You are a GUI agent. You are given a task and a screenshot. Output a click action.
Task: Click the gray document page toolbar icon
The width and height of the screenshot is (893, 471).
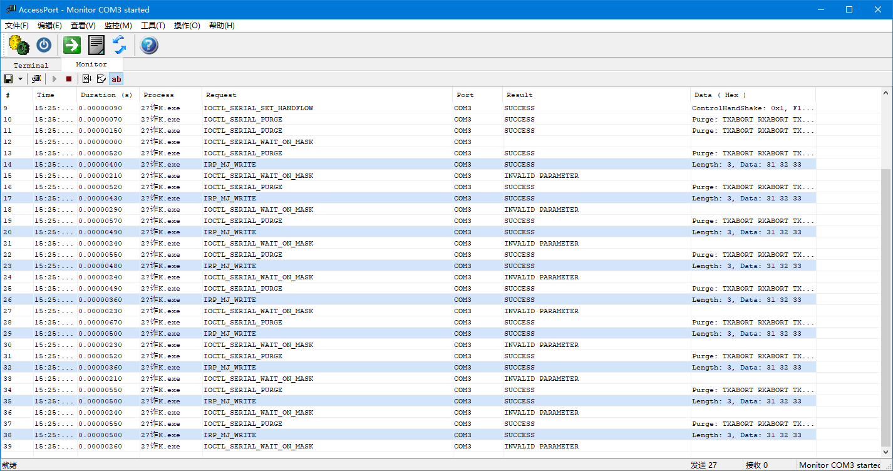[96, 45]
